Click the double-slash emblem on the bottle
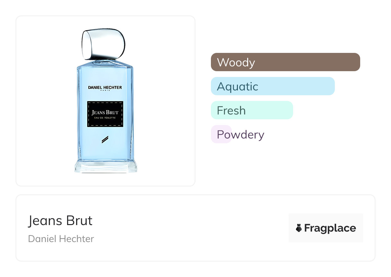Screen dimensions: 391x277 coord(105,139)
